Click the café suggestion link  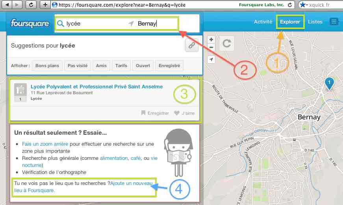(135, 158)
